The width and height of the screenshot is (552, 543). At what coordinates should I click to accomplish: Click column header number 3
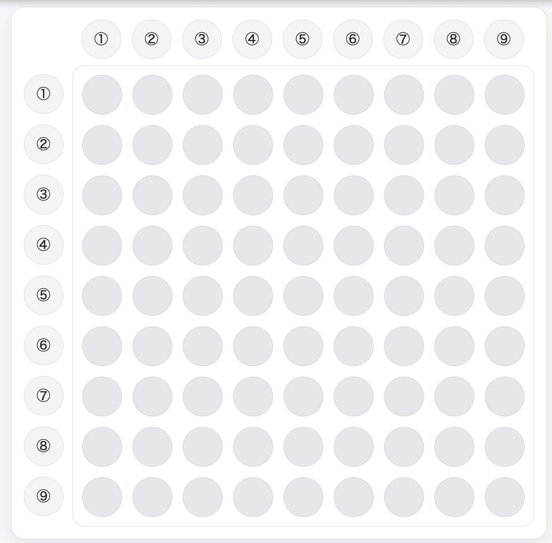[x=202, y=39]
